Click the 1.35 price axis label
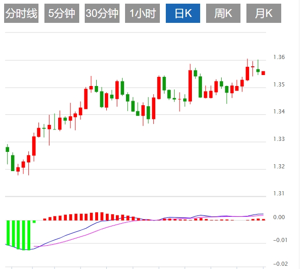The image size is (300, 269). (x=279, y=85)
